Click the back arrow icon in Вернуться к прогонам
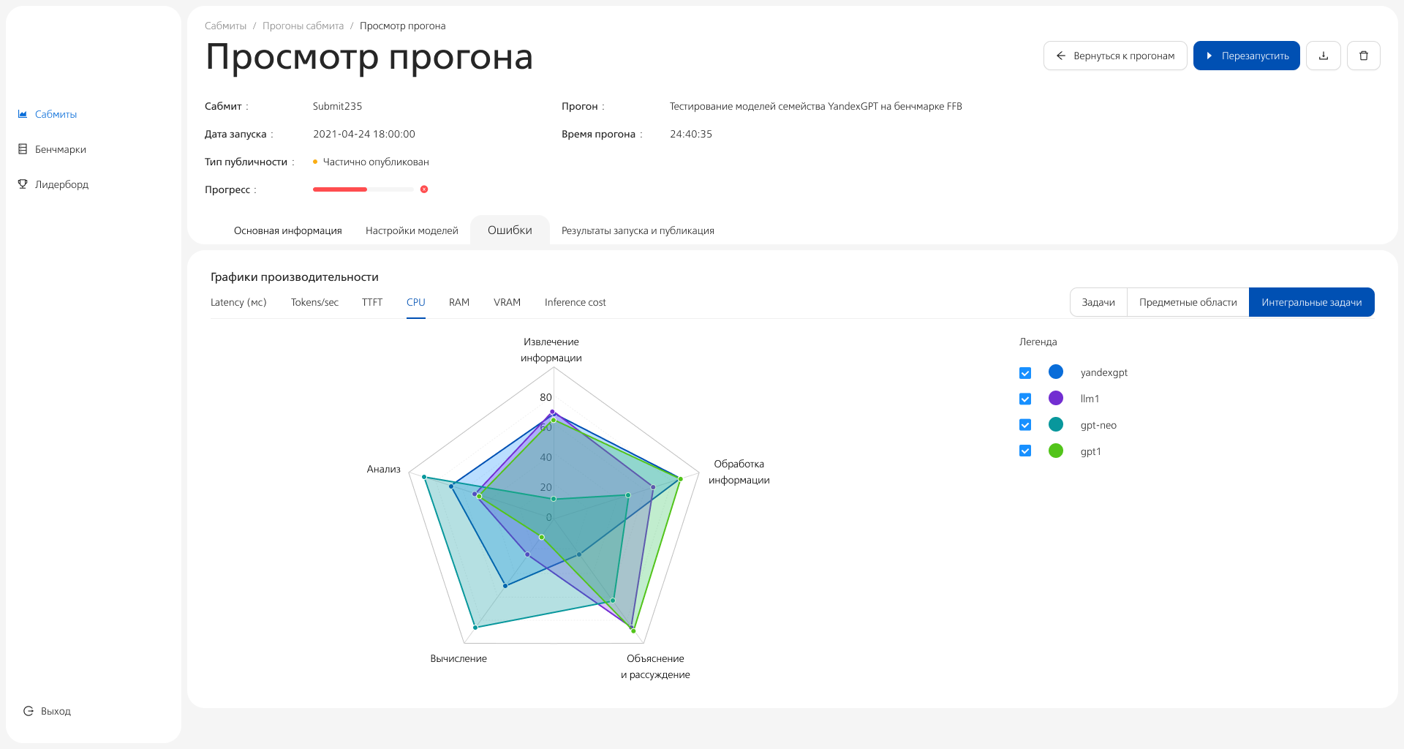Viewport: 1404px width, 749px height. pos(1061,56)
